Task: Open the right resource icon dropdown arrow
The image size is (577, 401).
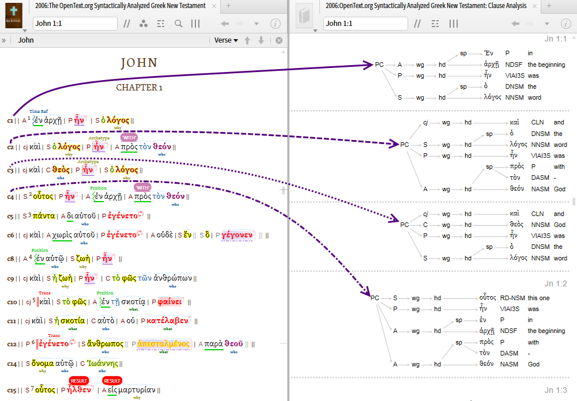Action: pos(315,31)
